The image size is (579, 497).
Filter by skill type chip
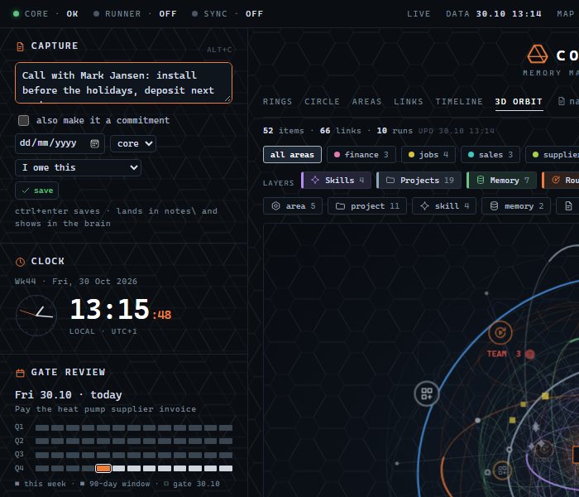point(444,206)
